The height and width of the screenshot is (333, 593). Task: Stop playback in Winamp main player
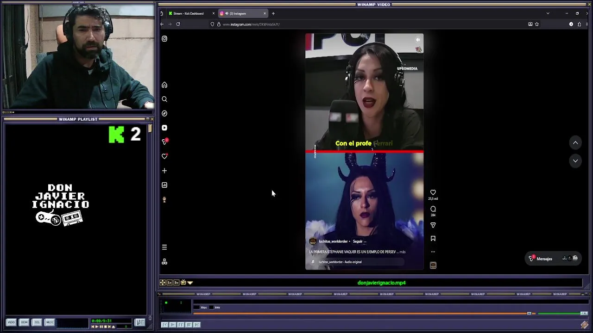pos(189,325)
